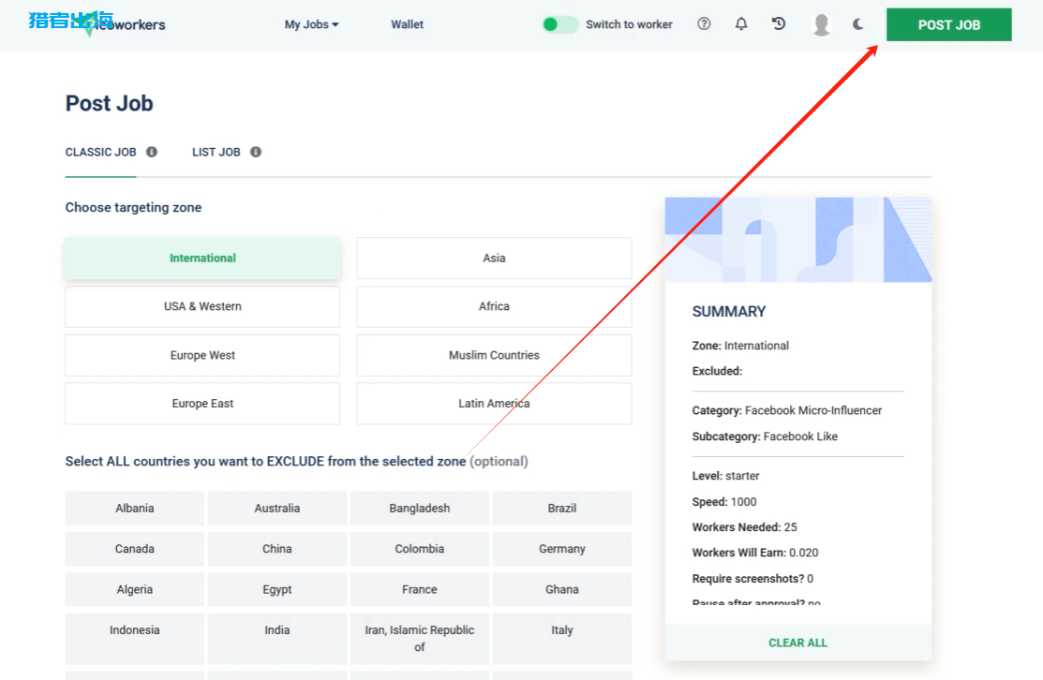1043x680 pixels.
Task: Enable dark mode with moon icon
Action: 858,24
